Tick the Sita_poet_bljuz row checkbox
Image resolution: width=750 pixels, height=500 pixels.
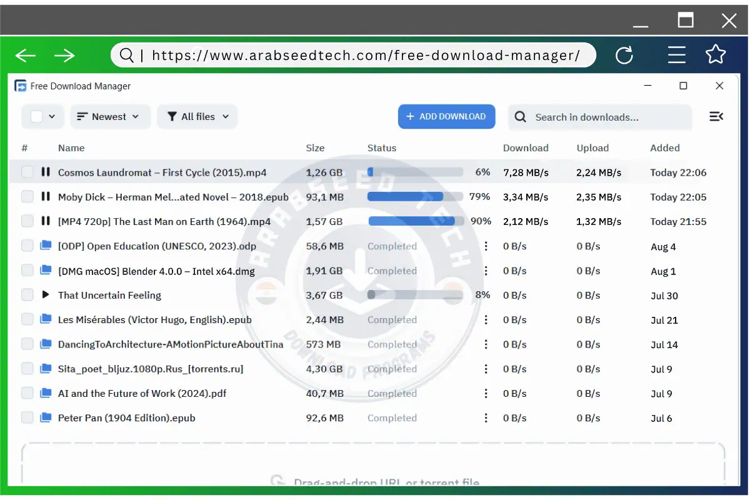[27, 369]
